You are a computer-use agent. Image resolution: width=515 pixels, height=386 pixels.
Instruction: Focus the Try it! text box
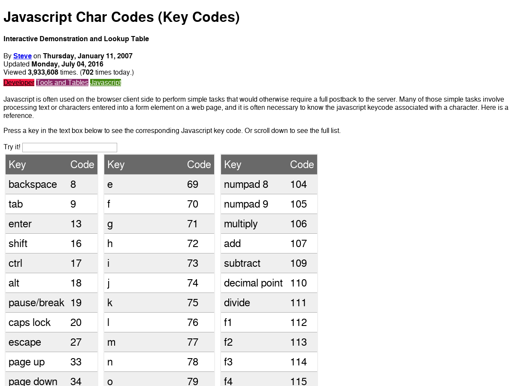(70, 148)
